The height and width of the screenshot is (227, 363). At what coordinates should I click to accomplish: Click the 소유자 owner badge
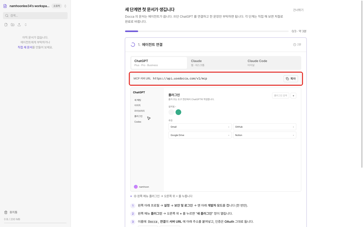[57, 6]
